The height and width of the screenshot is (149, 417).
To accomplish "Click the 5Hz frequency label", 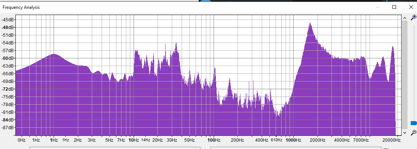I will 109,140.
